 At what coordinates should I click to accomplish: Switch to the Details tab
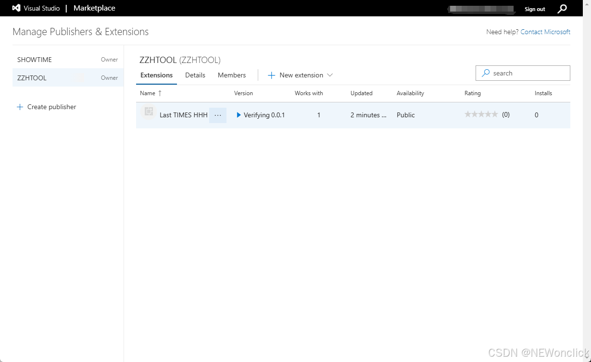click(195, 75)
